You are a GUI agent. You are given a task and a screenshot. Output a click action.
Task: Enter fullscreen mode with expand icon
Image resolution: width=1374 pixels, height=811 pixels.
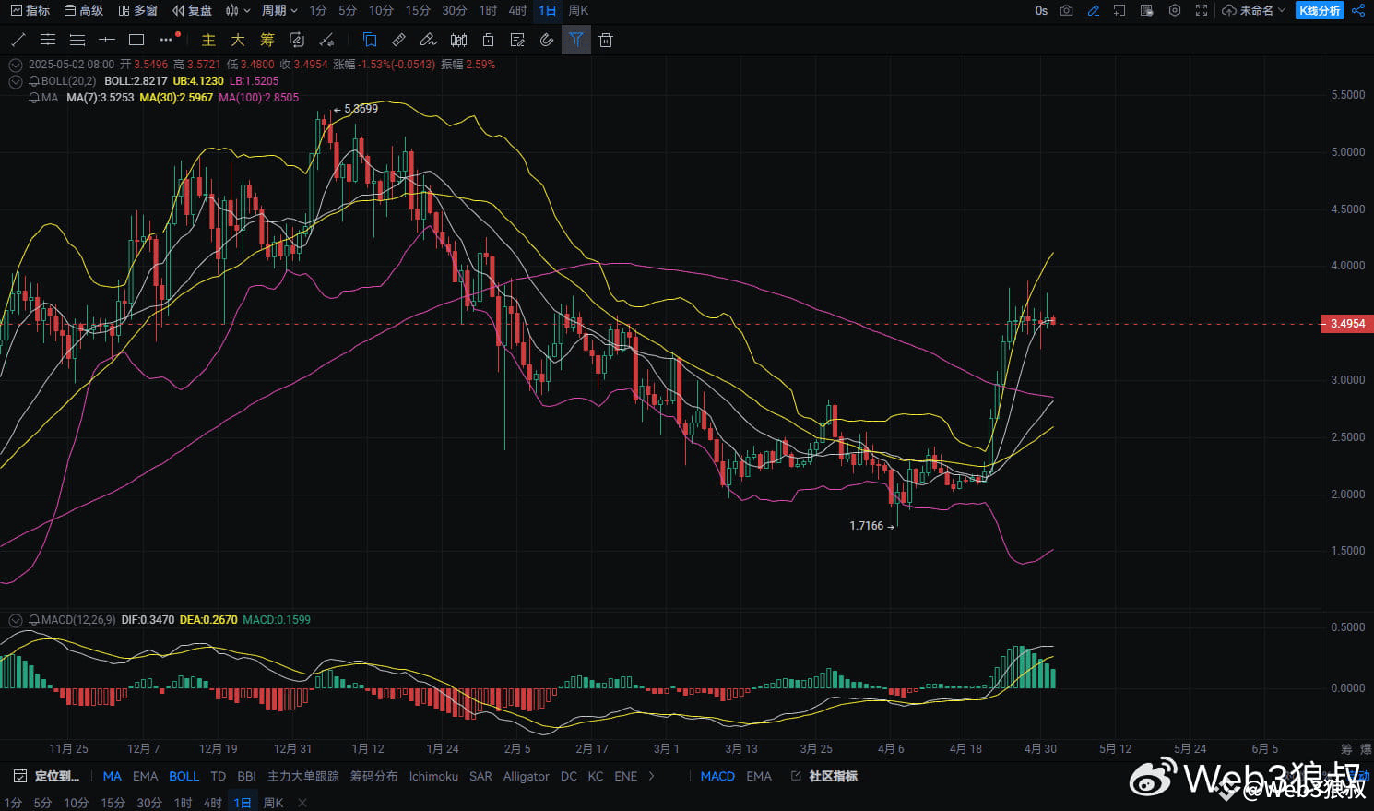1201,10
